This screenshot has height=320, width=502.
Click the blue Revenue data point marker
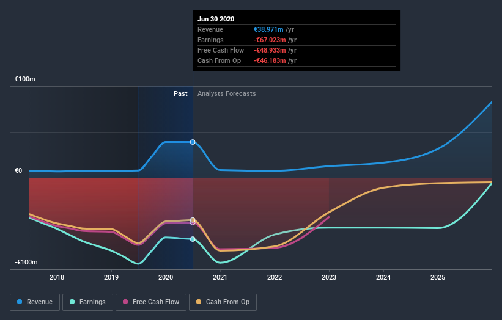point(193,142)
